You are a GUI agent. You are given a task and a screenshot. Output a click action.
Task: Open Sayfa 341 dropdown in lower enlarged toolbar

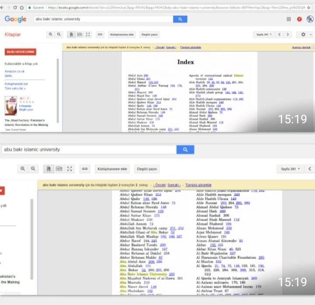coord(290,169)
